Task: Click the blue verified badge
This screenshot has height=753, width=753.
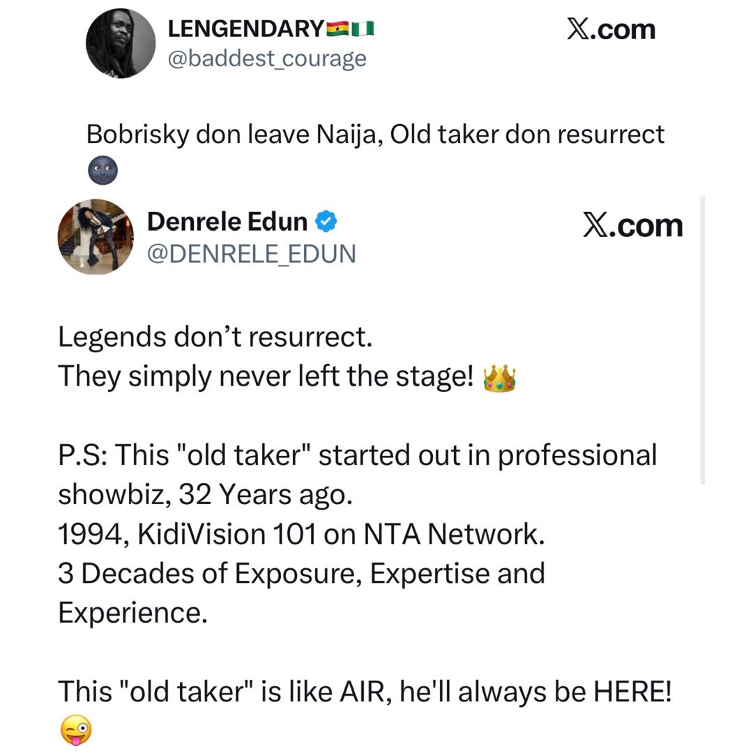Action: [x=326, y=222]
